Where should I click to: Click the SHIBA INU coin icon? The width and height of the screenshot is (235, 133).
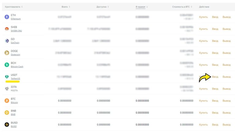point(7,29)
